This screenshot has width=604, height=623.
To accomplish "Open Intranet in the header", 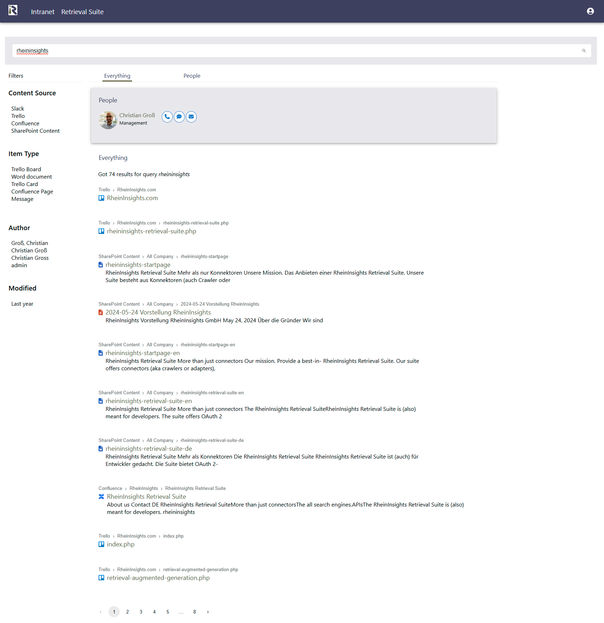I will (43, 12).
